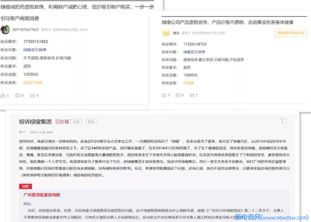The width and height of the screenshot is (311, 222).
Task: Click the 退款 requirement in the 12500元 complaint
Action: pyautogui.click(x=27, y=66)
